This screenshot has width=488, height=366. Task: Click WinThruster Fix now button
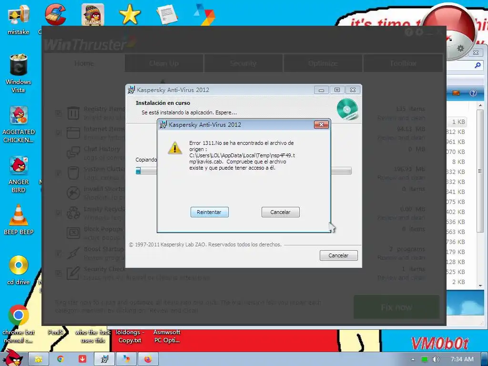(396, 307)
